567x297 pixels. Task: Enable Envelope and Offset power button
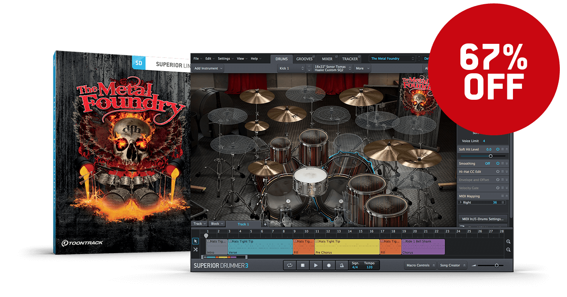497,180
